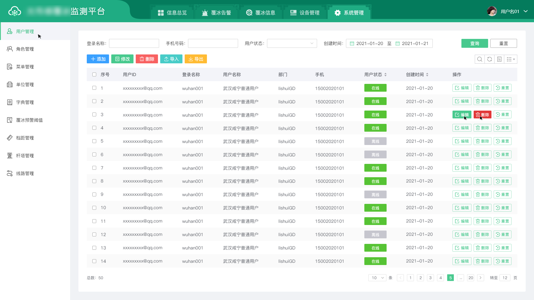Click the user avatar picture
The width and height of the screenshot is (534, 300).
point(492,11)
